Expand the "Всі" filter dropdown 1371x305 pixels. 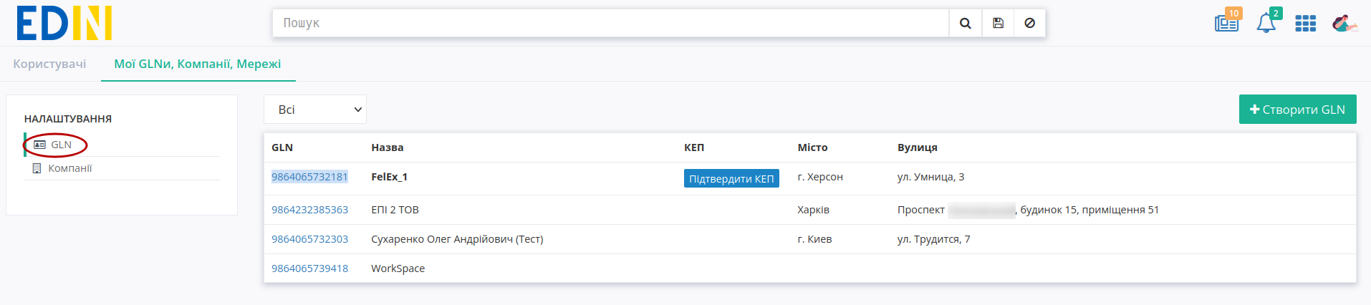point(315,110)
